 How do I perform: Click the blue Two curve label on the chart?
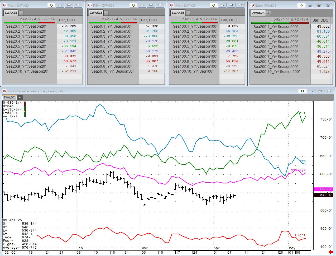tap(303, 161)
